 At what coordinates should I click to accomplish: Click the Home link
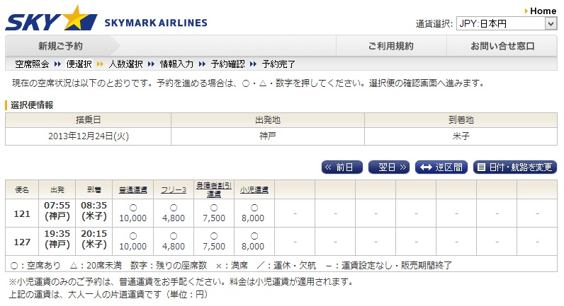543,11
